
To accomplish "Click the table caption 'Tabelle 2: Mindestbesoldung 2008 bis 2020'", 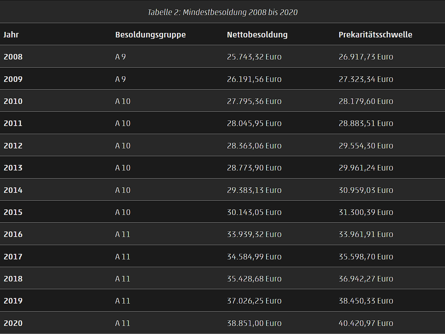I will click(x=222, y=12).
